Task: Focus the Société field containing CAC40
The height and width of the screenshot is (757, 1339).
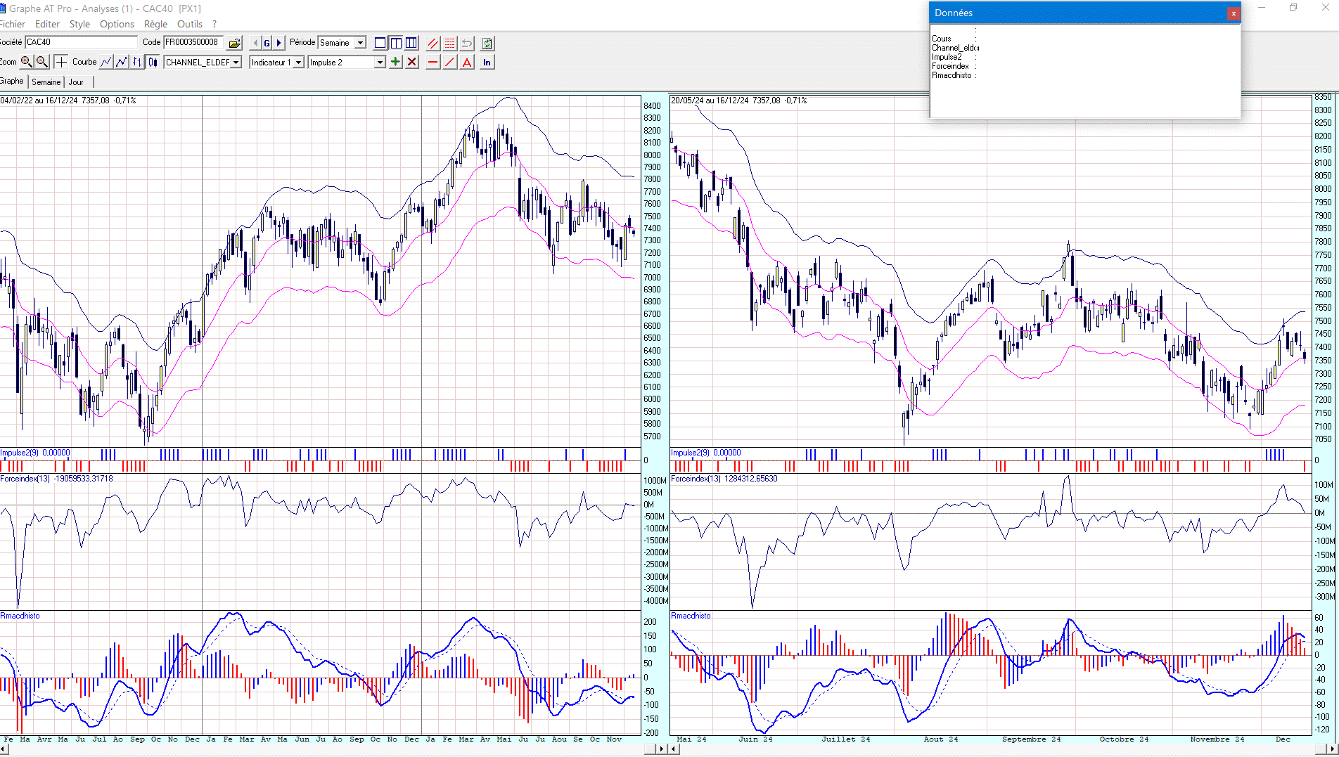Action: (x=81, y=42)
